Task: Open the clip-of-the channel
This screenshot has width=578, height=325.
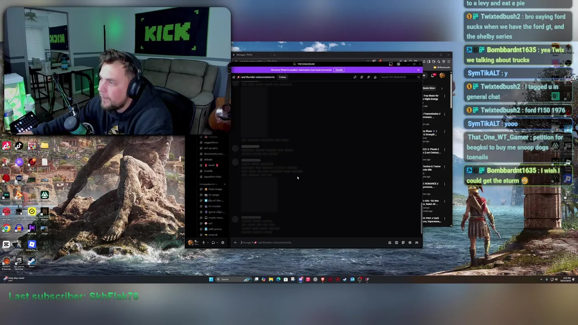Action: point(212,200)
